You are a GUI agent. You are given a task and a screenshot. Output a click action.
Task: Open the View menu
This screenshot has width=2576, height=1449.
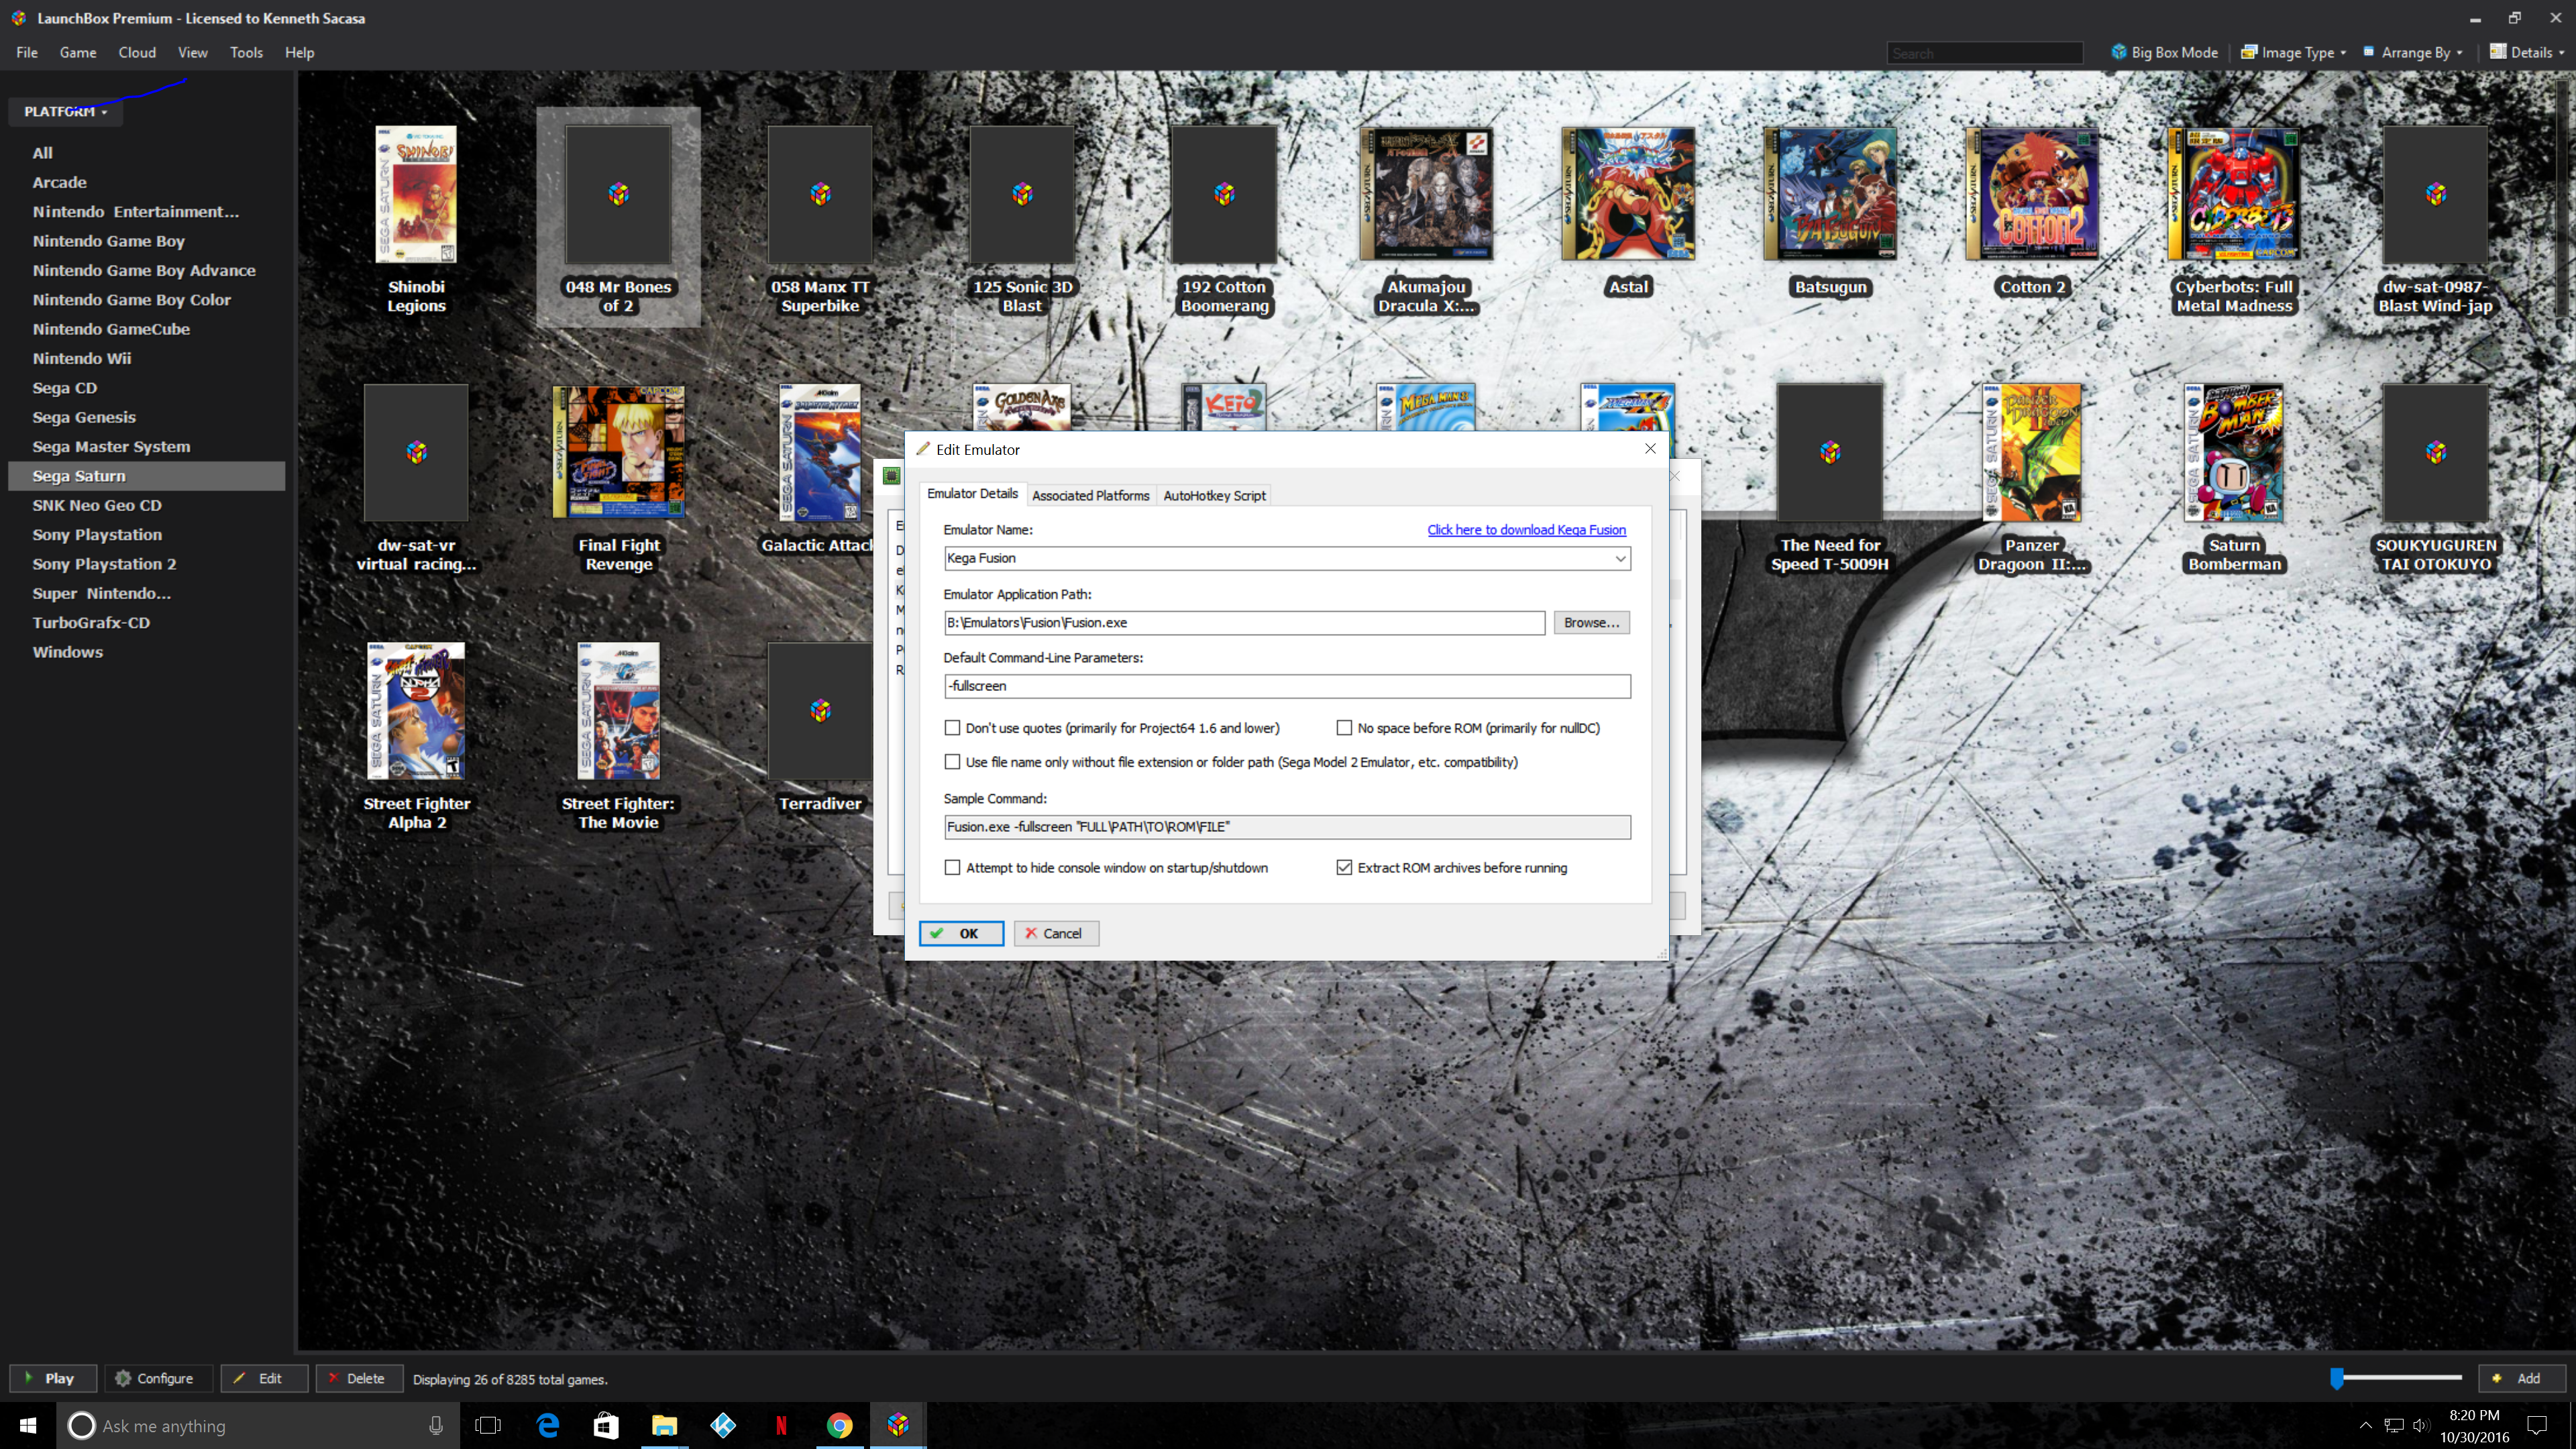point(192,52)
